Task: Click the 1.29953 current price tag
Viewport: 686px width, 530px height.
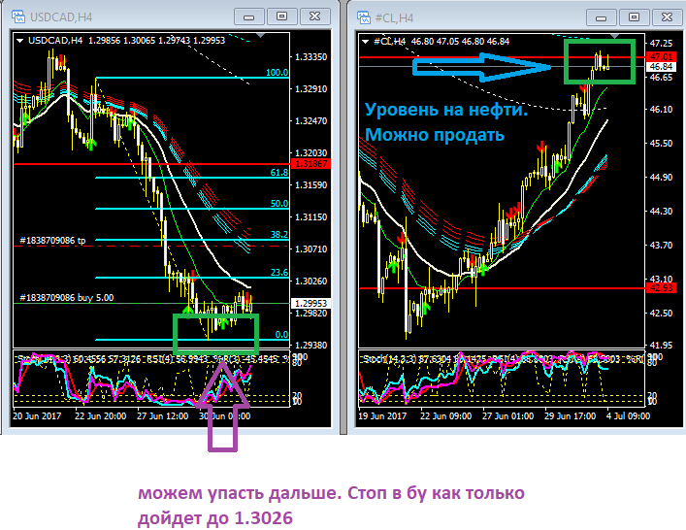Action: [x=310, y=303]
